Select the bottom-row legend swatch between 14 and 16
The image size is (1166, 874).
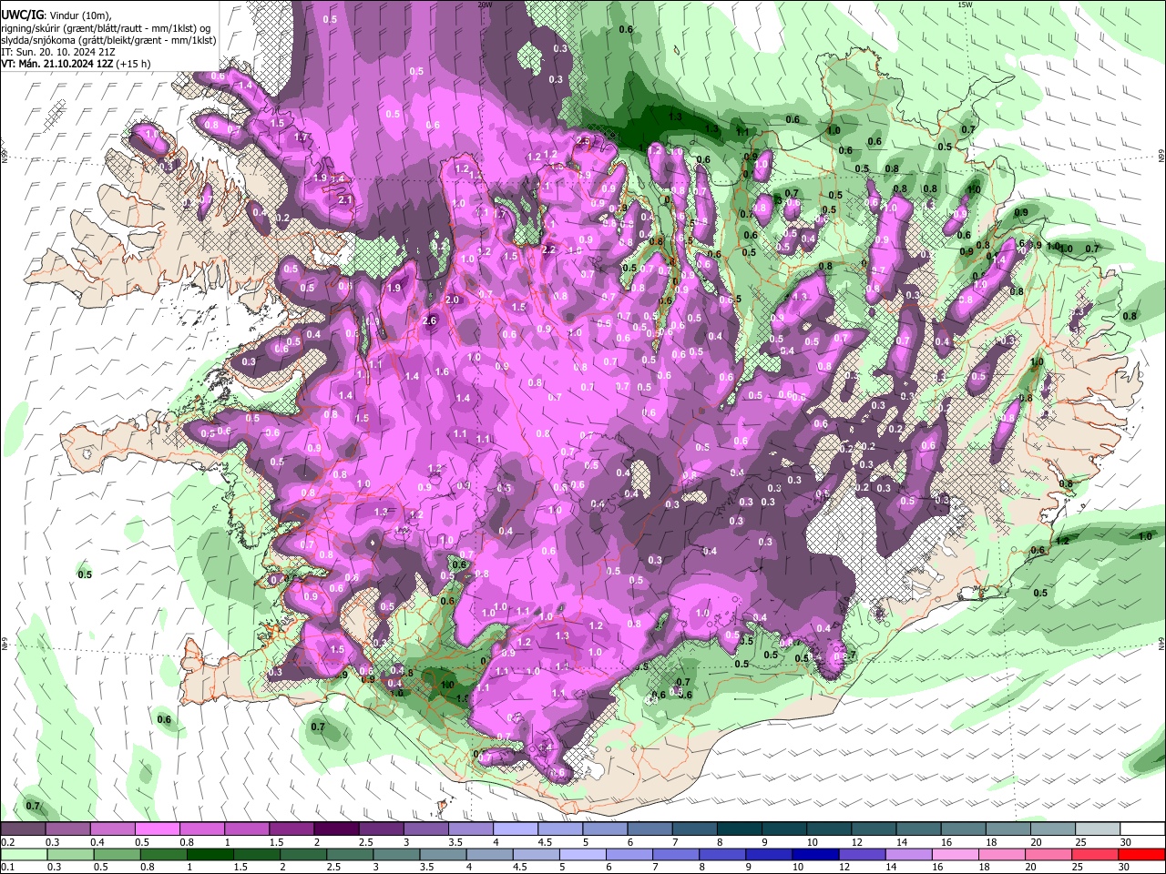(909, 854)
